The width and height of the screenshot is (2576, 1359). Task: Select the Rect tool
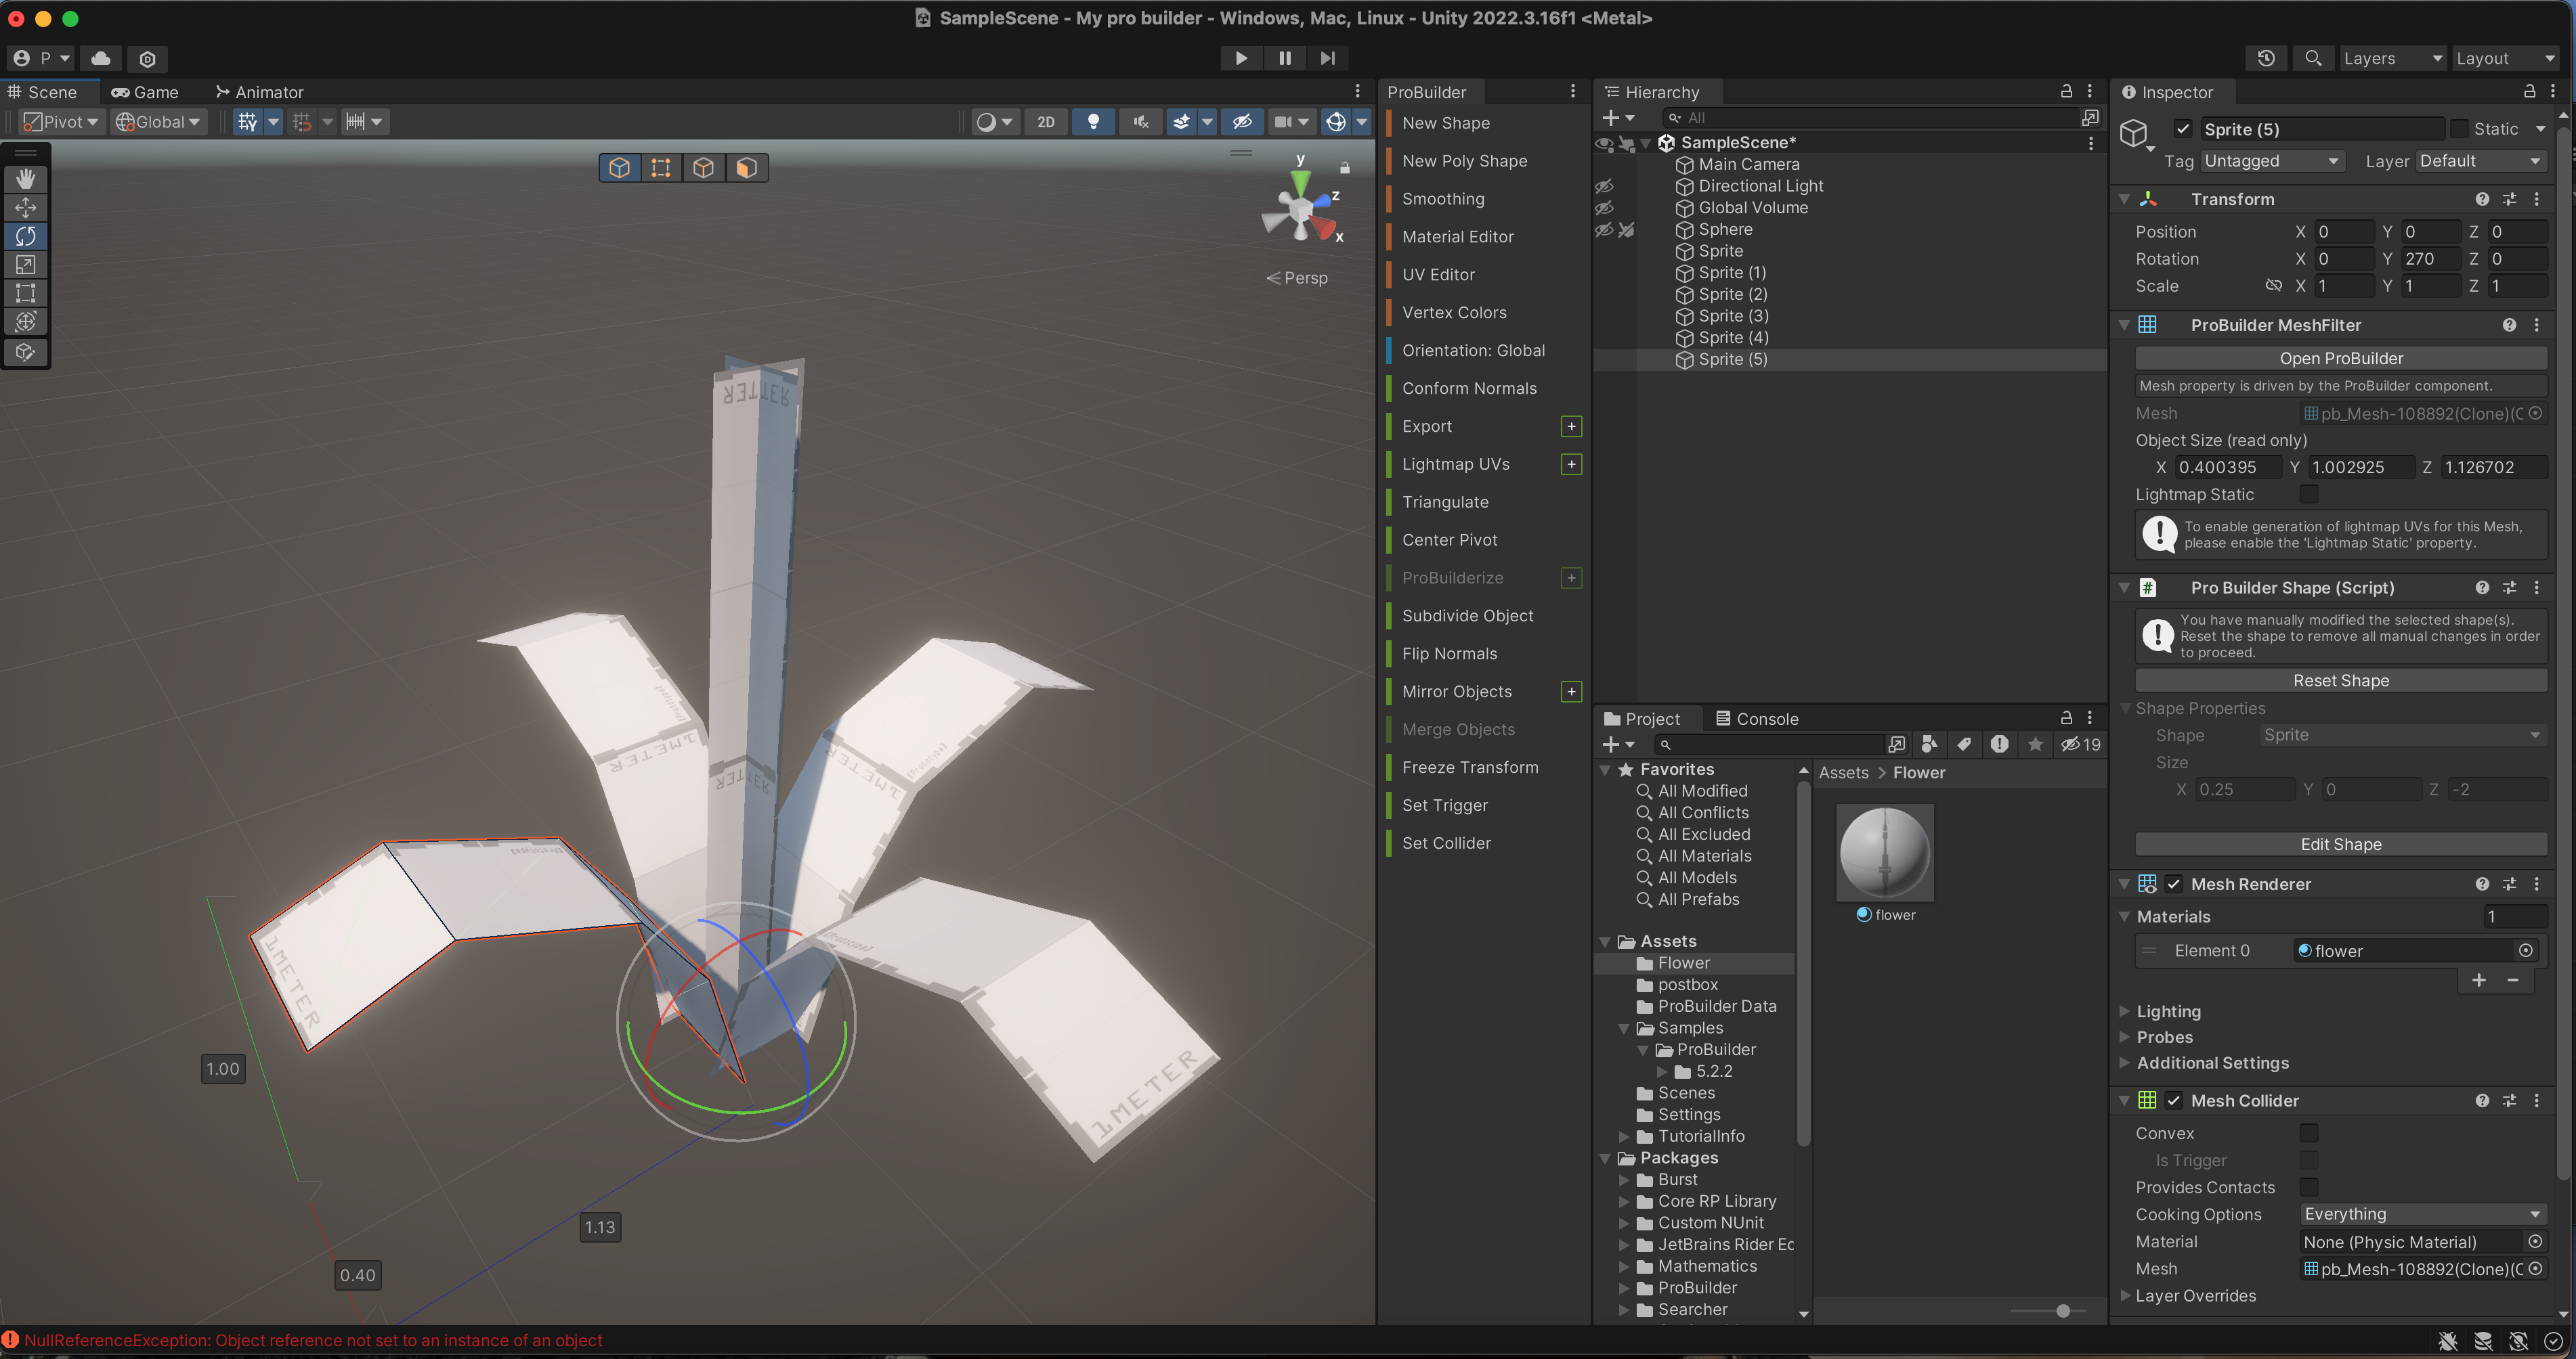click(26, 293)
